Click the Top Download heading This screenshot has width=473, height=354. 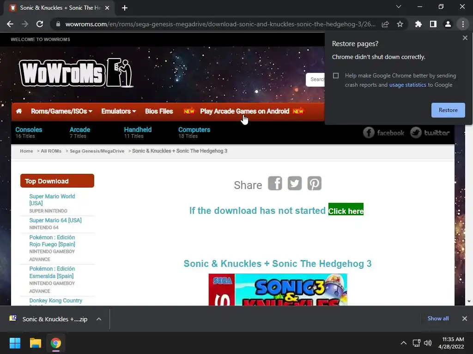pyautogui.click(x=57, y=181)
